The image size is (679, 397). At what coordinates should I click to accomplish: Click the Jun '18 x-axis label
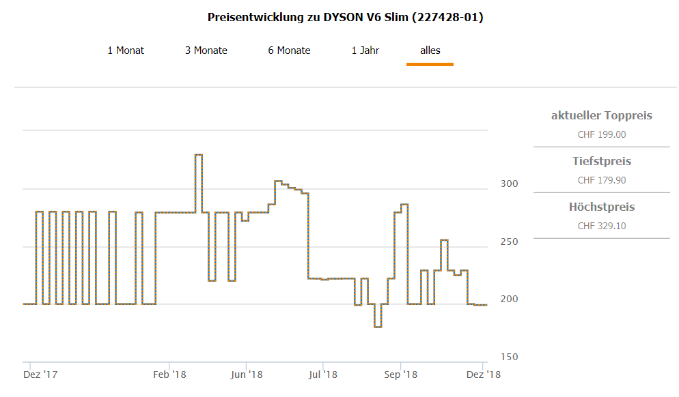point(247,374)
